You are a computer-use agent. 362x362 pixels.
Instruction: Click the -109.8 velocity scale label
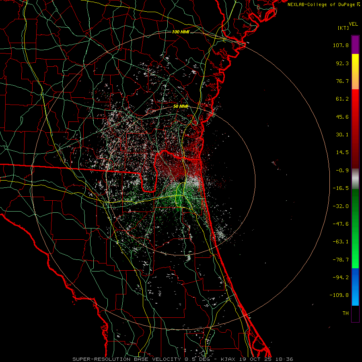pyautogui.click(x=339, y=295)
